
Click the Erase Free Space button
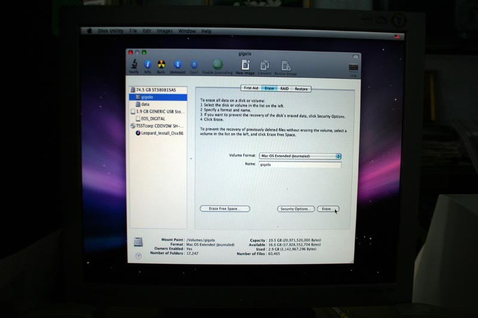pos(225,209)
